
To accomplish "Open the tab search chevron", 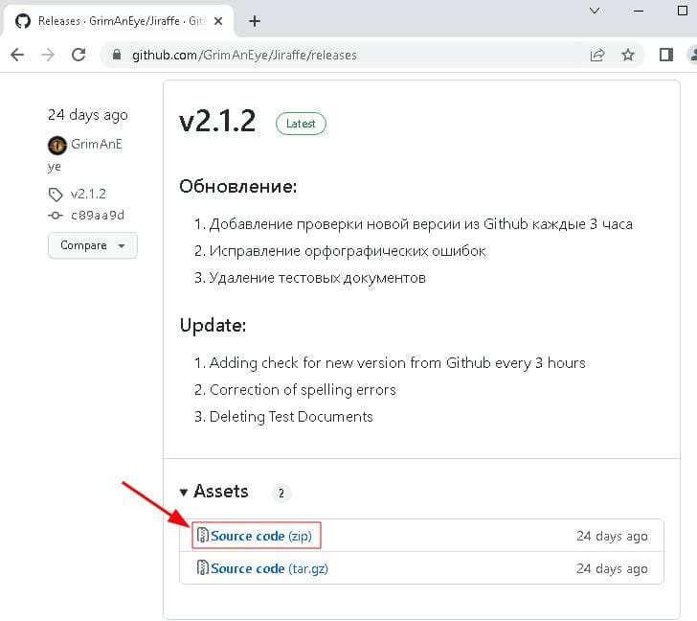I will point(595,11).
